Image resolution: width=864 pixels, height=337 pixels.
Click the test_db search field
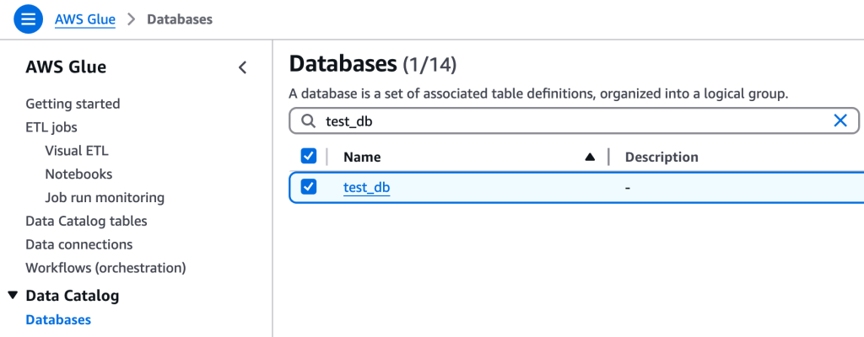click(574, 121)
